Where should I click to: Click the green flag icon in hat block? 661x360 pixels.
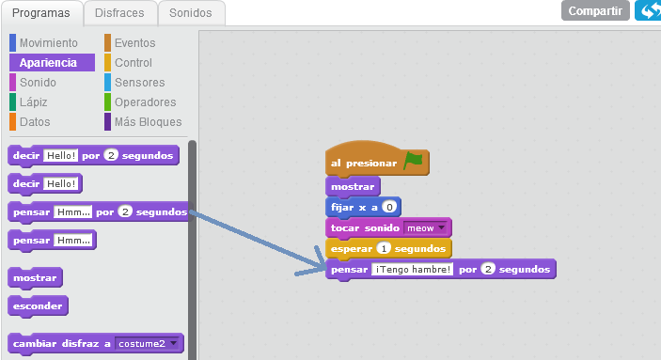tap(413, 161)
